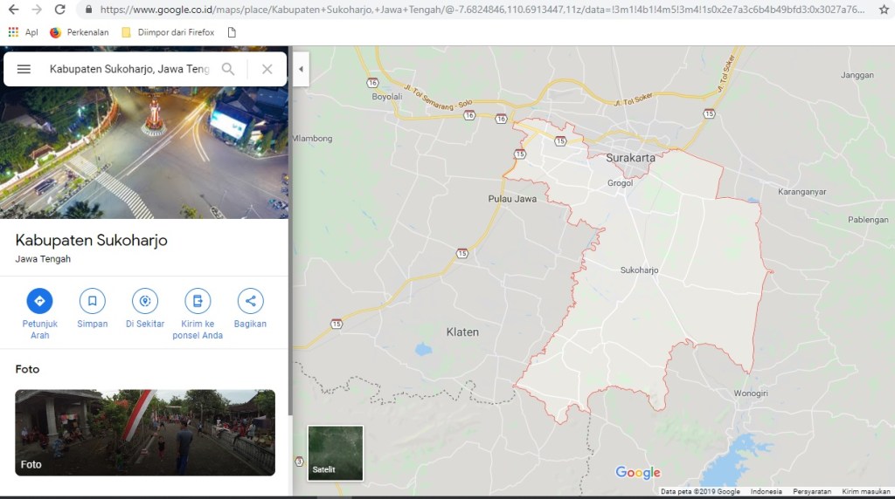Click the Petunjuk Arah directions icon

39,301
